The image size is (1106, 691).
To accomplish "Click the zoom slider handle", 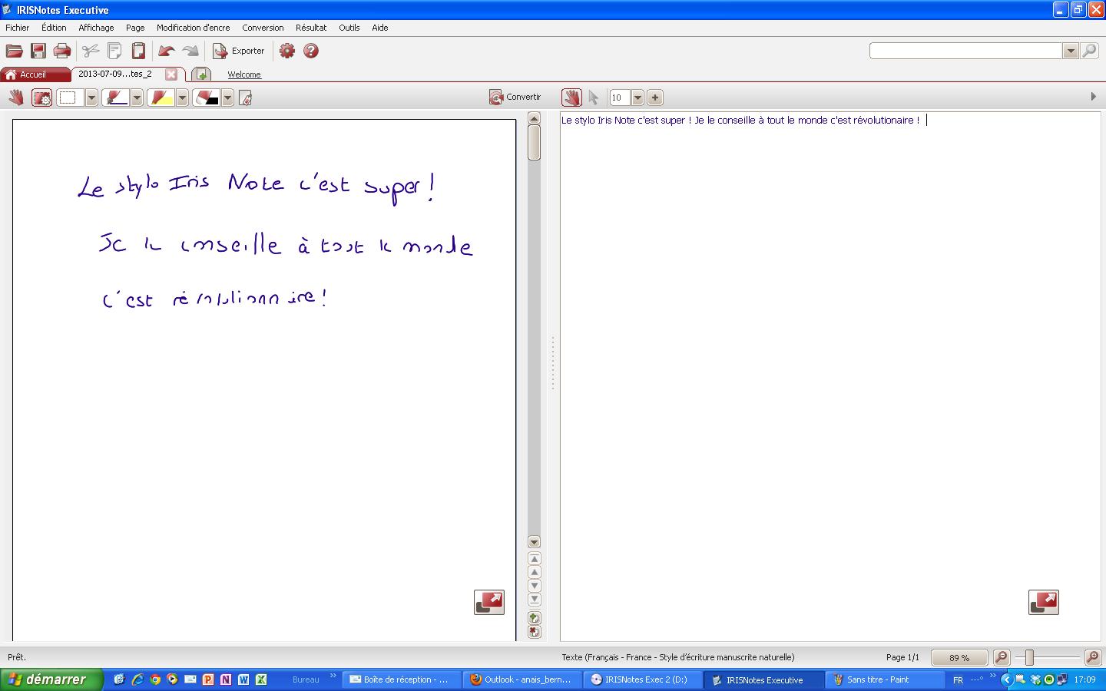I will [1029, 657].
